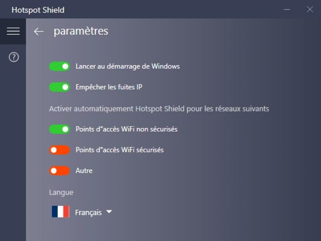Open the hamburger menu icon

coord(13,31)
